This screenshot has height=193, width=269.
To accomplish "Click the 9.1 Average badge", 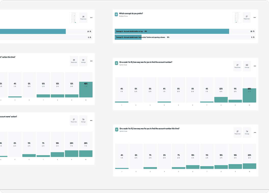I will tap(83, 61).
